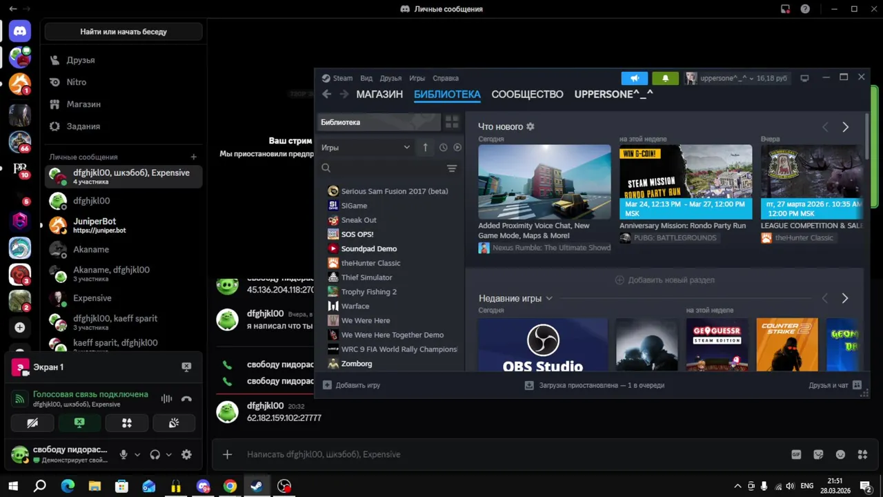
Task: Disconnect from Discord voice call
Action: [186, 398]
